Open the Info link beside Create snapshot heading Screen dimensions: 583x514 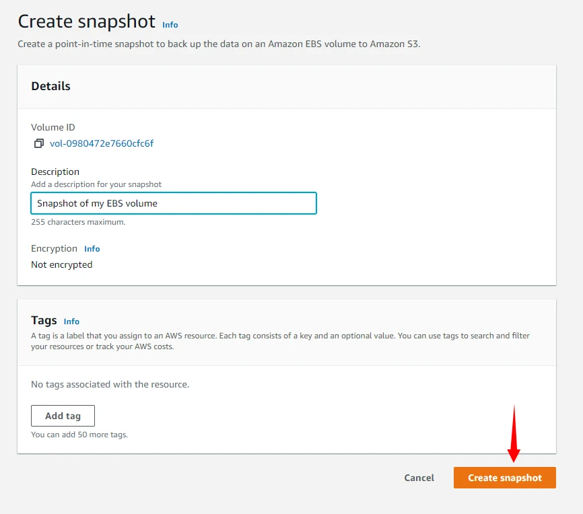[170, 25]
